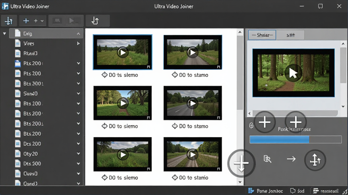Expand the Pts 200 row chevron
Screen dimensions: 348x195
(x=79, y=73)
